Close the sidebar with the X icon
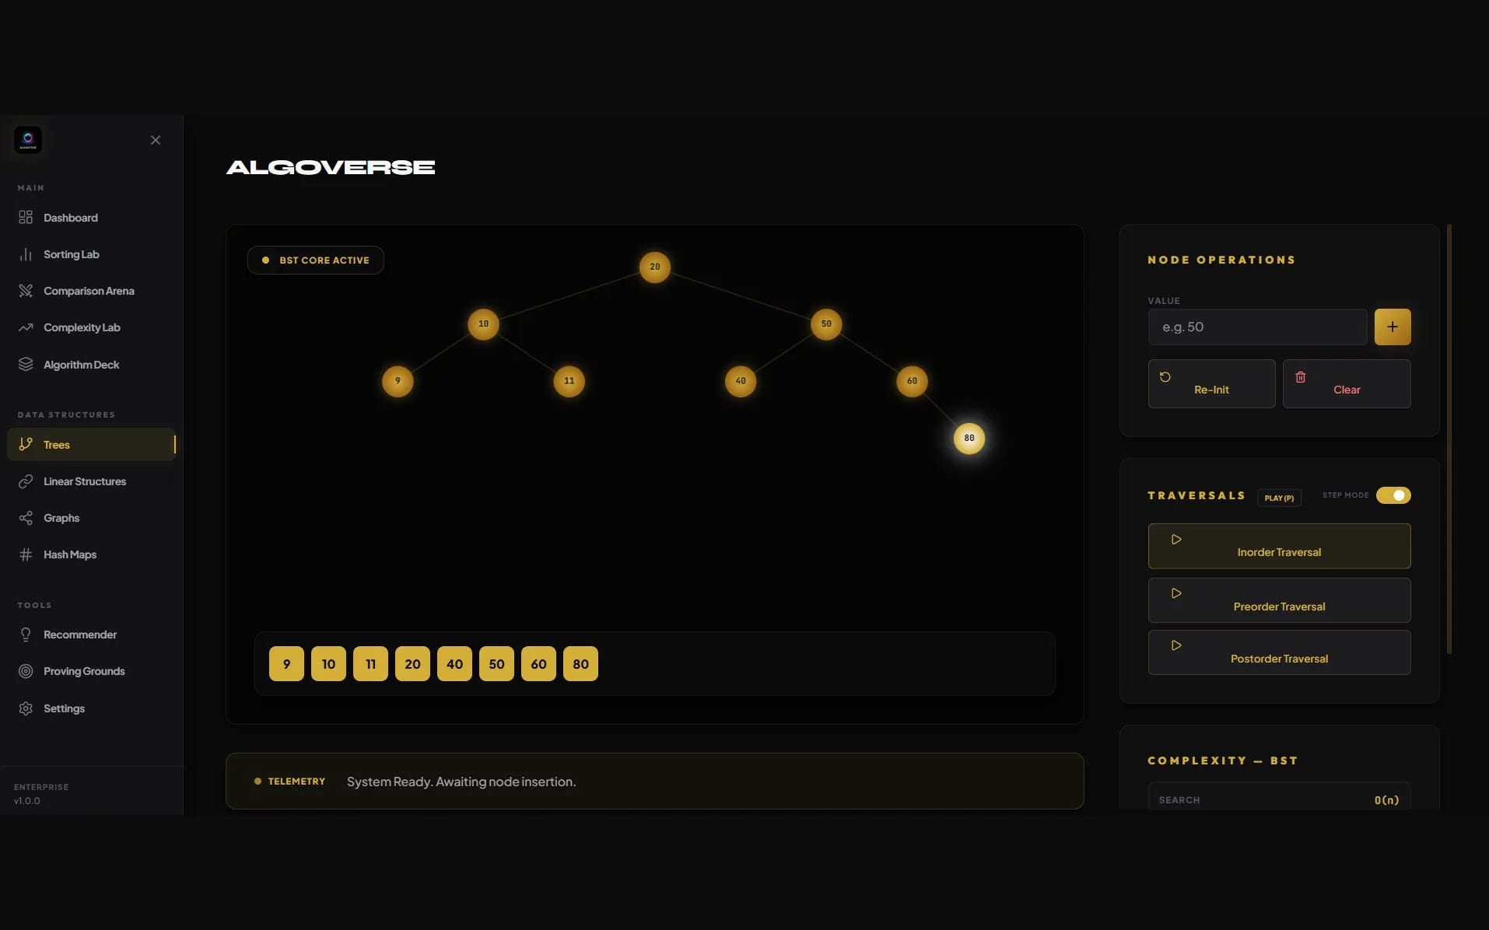This screenshot has height=930, width=1489. coord(156,140)
